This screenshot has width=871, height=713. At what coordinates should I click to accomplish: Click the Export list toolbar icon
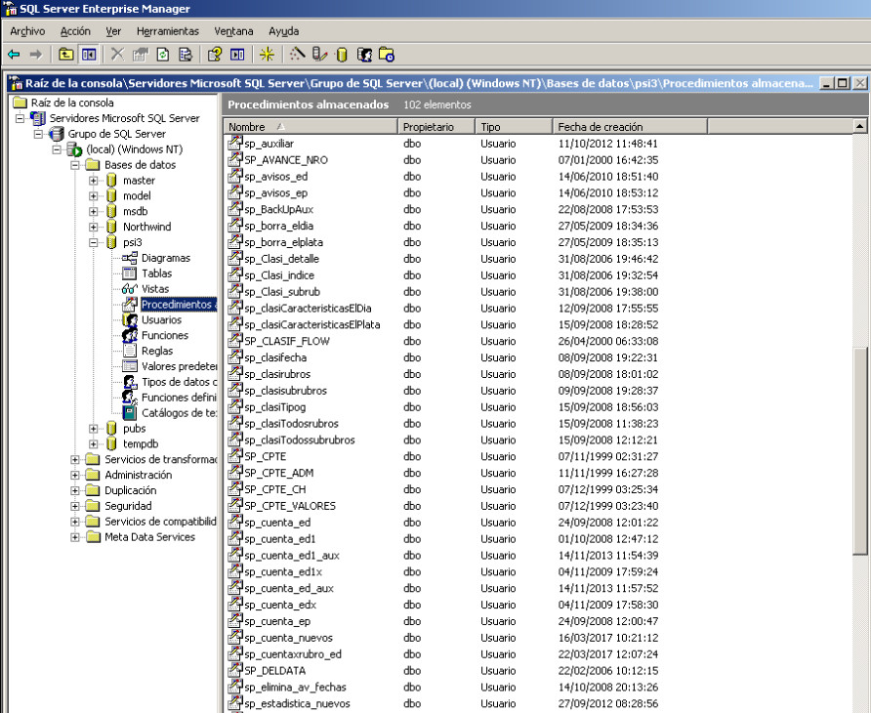(x=185, y=55)
